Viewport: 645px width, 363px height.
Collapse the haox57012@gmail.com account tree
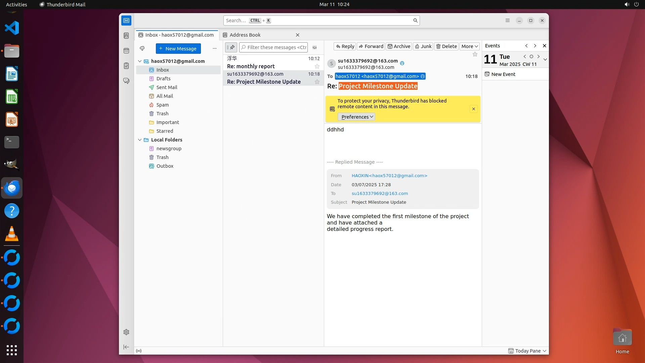tap(140, 61)
